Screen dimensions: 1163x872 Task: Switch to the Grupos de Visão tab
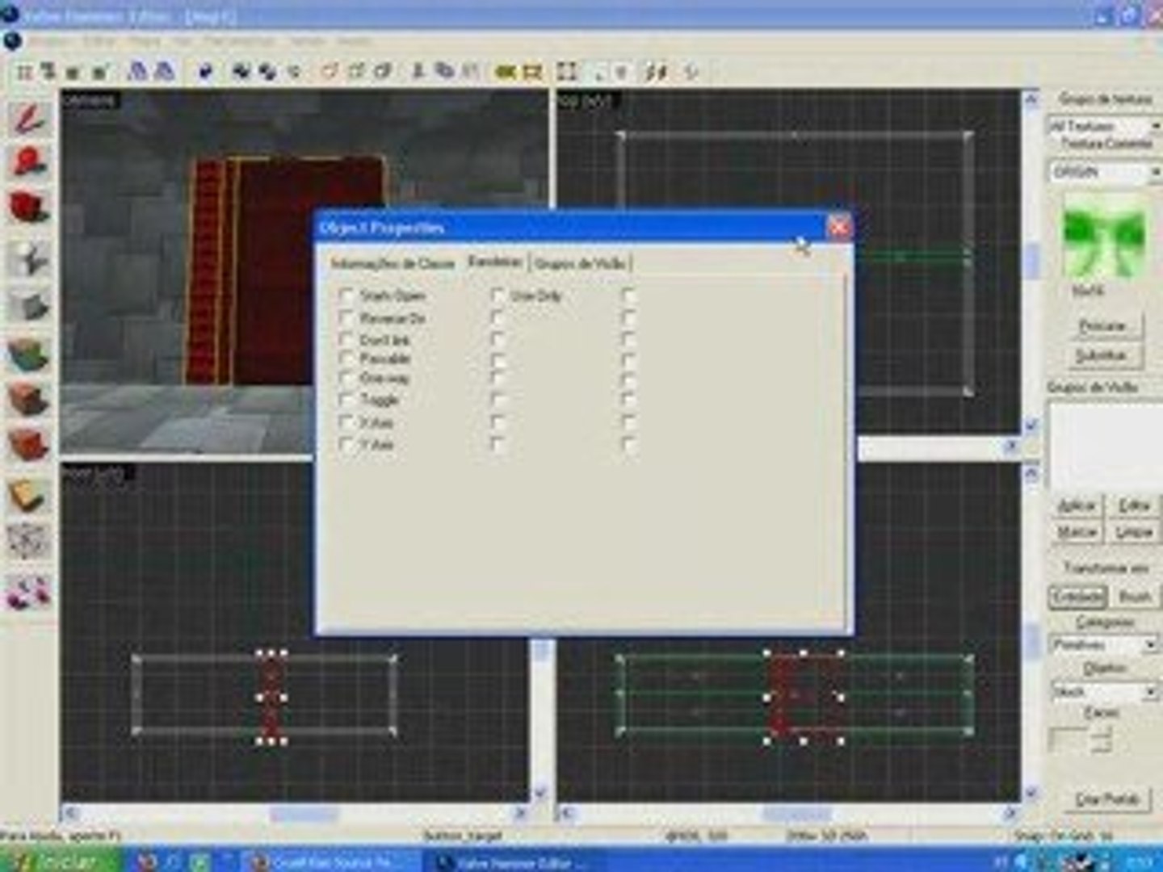coord(580,263)
